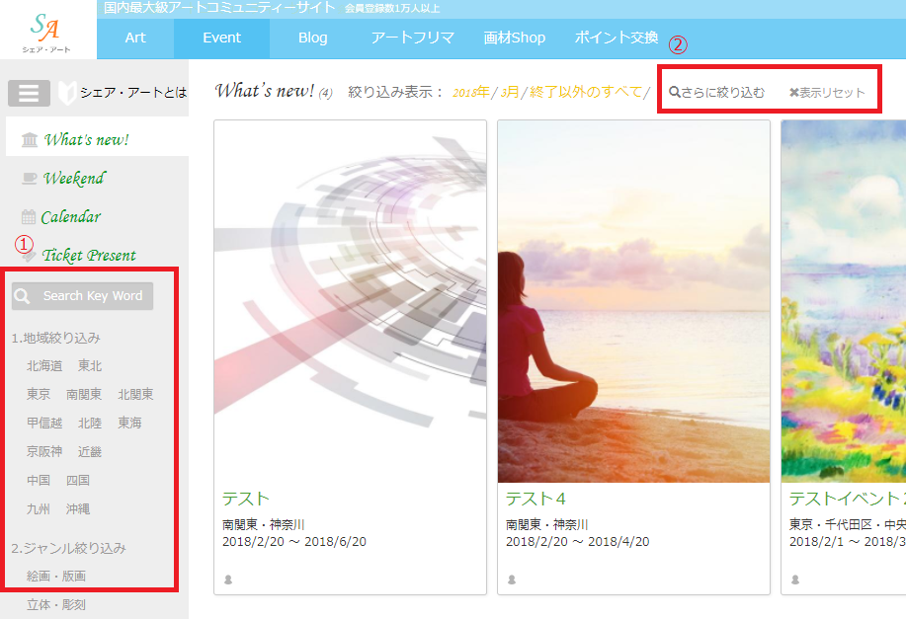Screen dimensions: 906x619
Task: Open the アートフリマ tab
Action: 413,39
